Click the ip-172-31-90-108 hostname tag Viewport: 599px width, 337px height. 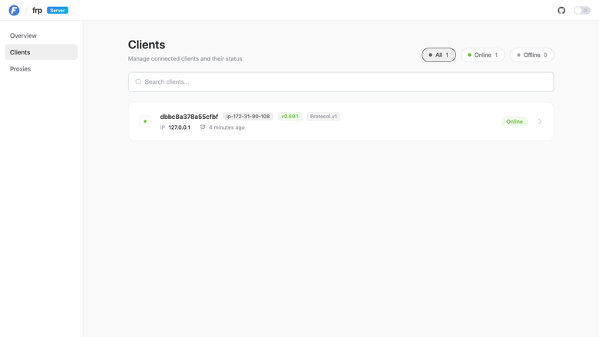[248, 117]
